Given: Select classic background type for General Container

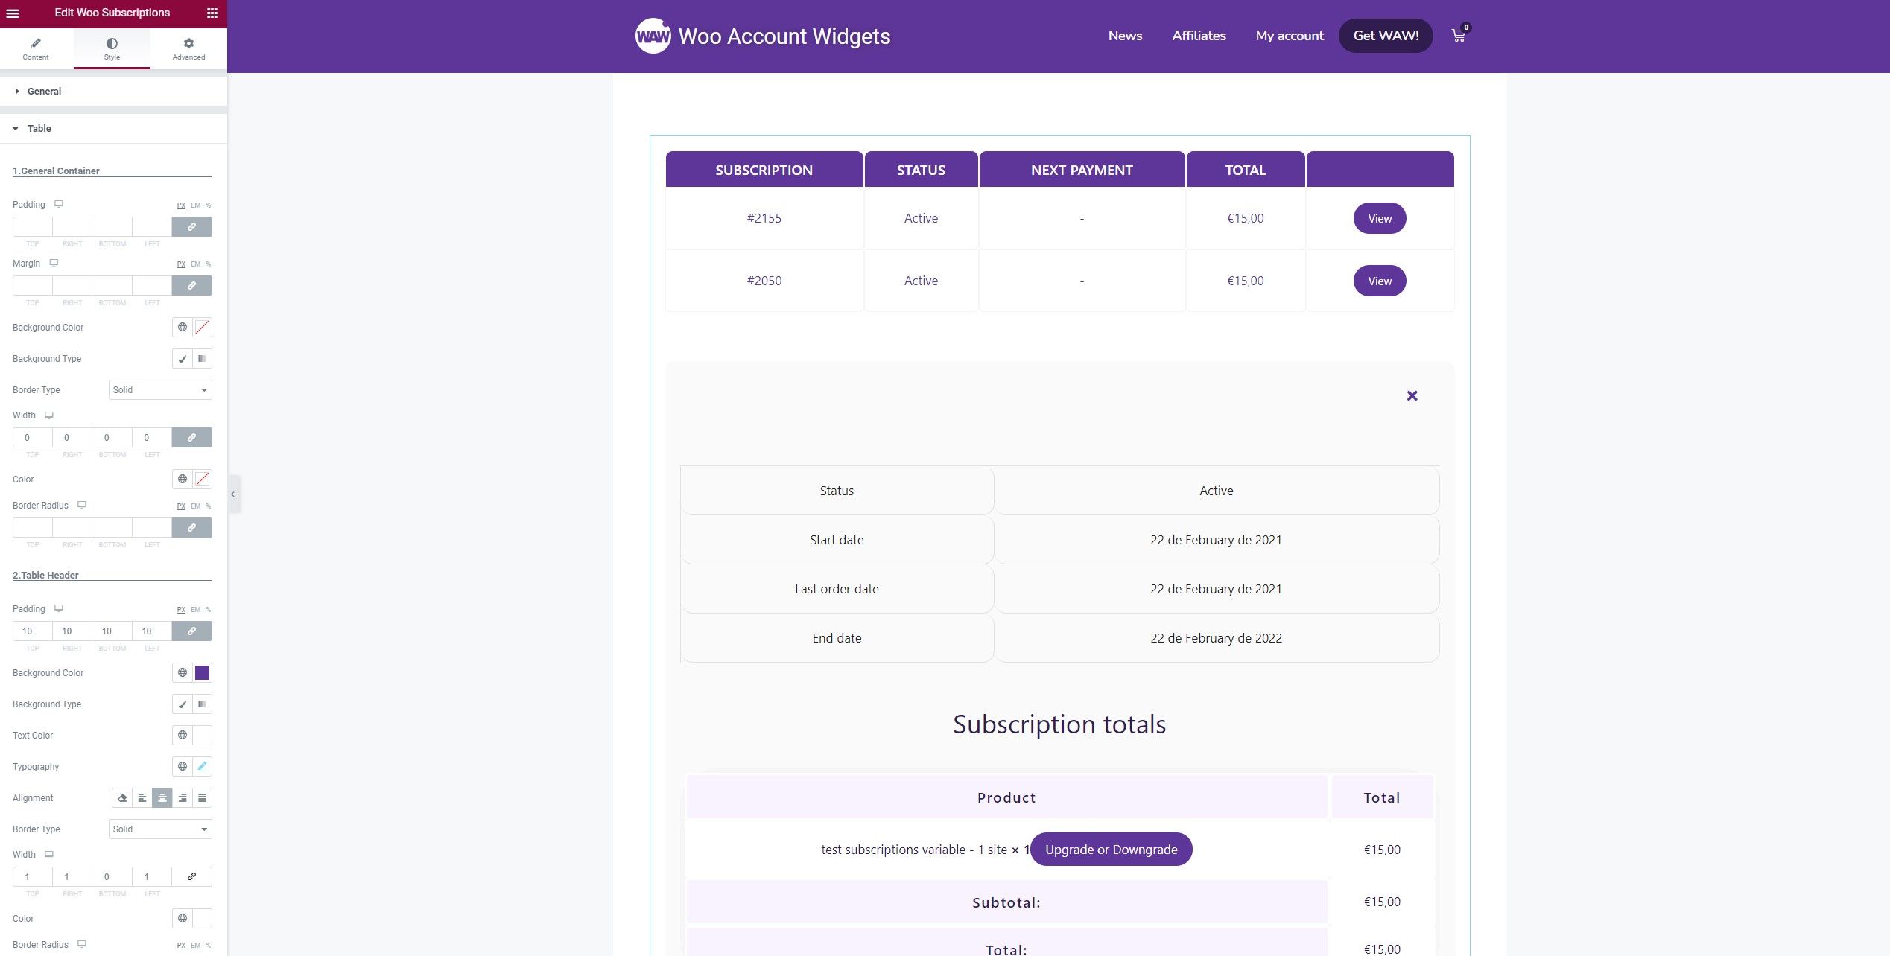Looking at the screenshot, I should point(183,358).
